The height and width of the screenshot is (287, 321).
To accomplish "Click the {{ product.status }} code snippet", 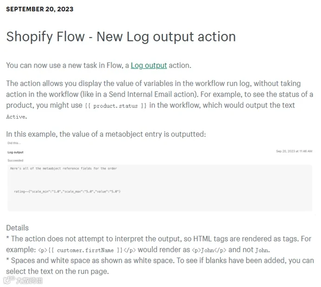I will [116, 106].
